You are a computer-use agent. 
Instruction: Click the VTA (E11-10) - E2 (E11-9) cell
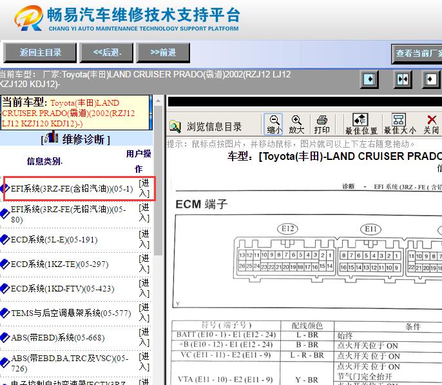click(x=226, y=380)
